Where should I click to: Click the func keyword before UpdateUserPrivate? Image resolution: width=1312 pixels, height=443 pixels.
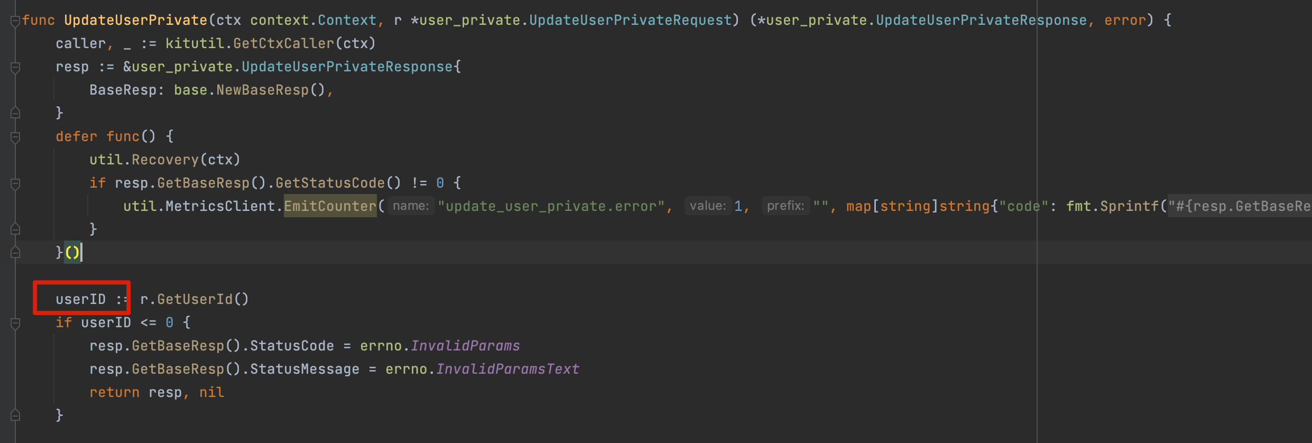(39, 20)
